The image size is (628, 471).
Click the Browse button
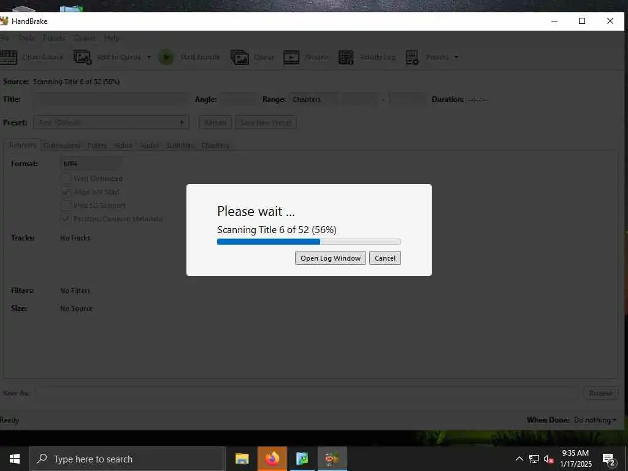click(601, 393)
